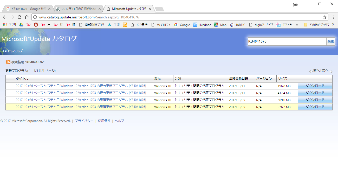Screen dimensions: 338x187
Task: Open the JCB優待 bookmark
Action: pyautogui.click(x=139, y=25)
